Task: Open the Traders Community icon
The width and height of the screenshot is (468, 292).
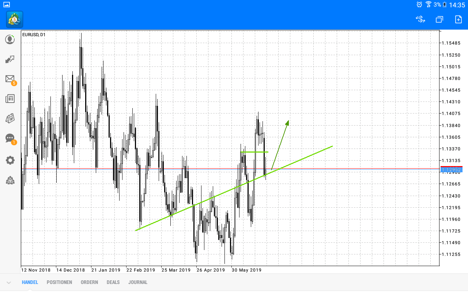Action: 10,180
